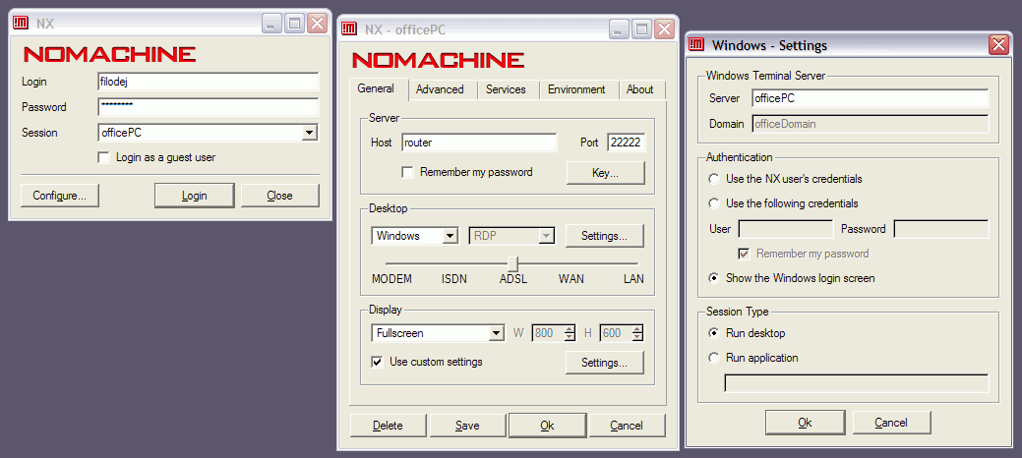
Task: Click the Server field in Windows Terminal Server
Action: click(871, 98)
